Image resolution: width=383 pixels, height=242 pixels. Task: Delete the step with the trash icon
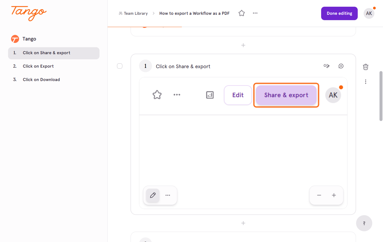pos(366,67)
